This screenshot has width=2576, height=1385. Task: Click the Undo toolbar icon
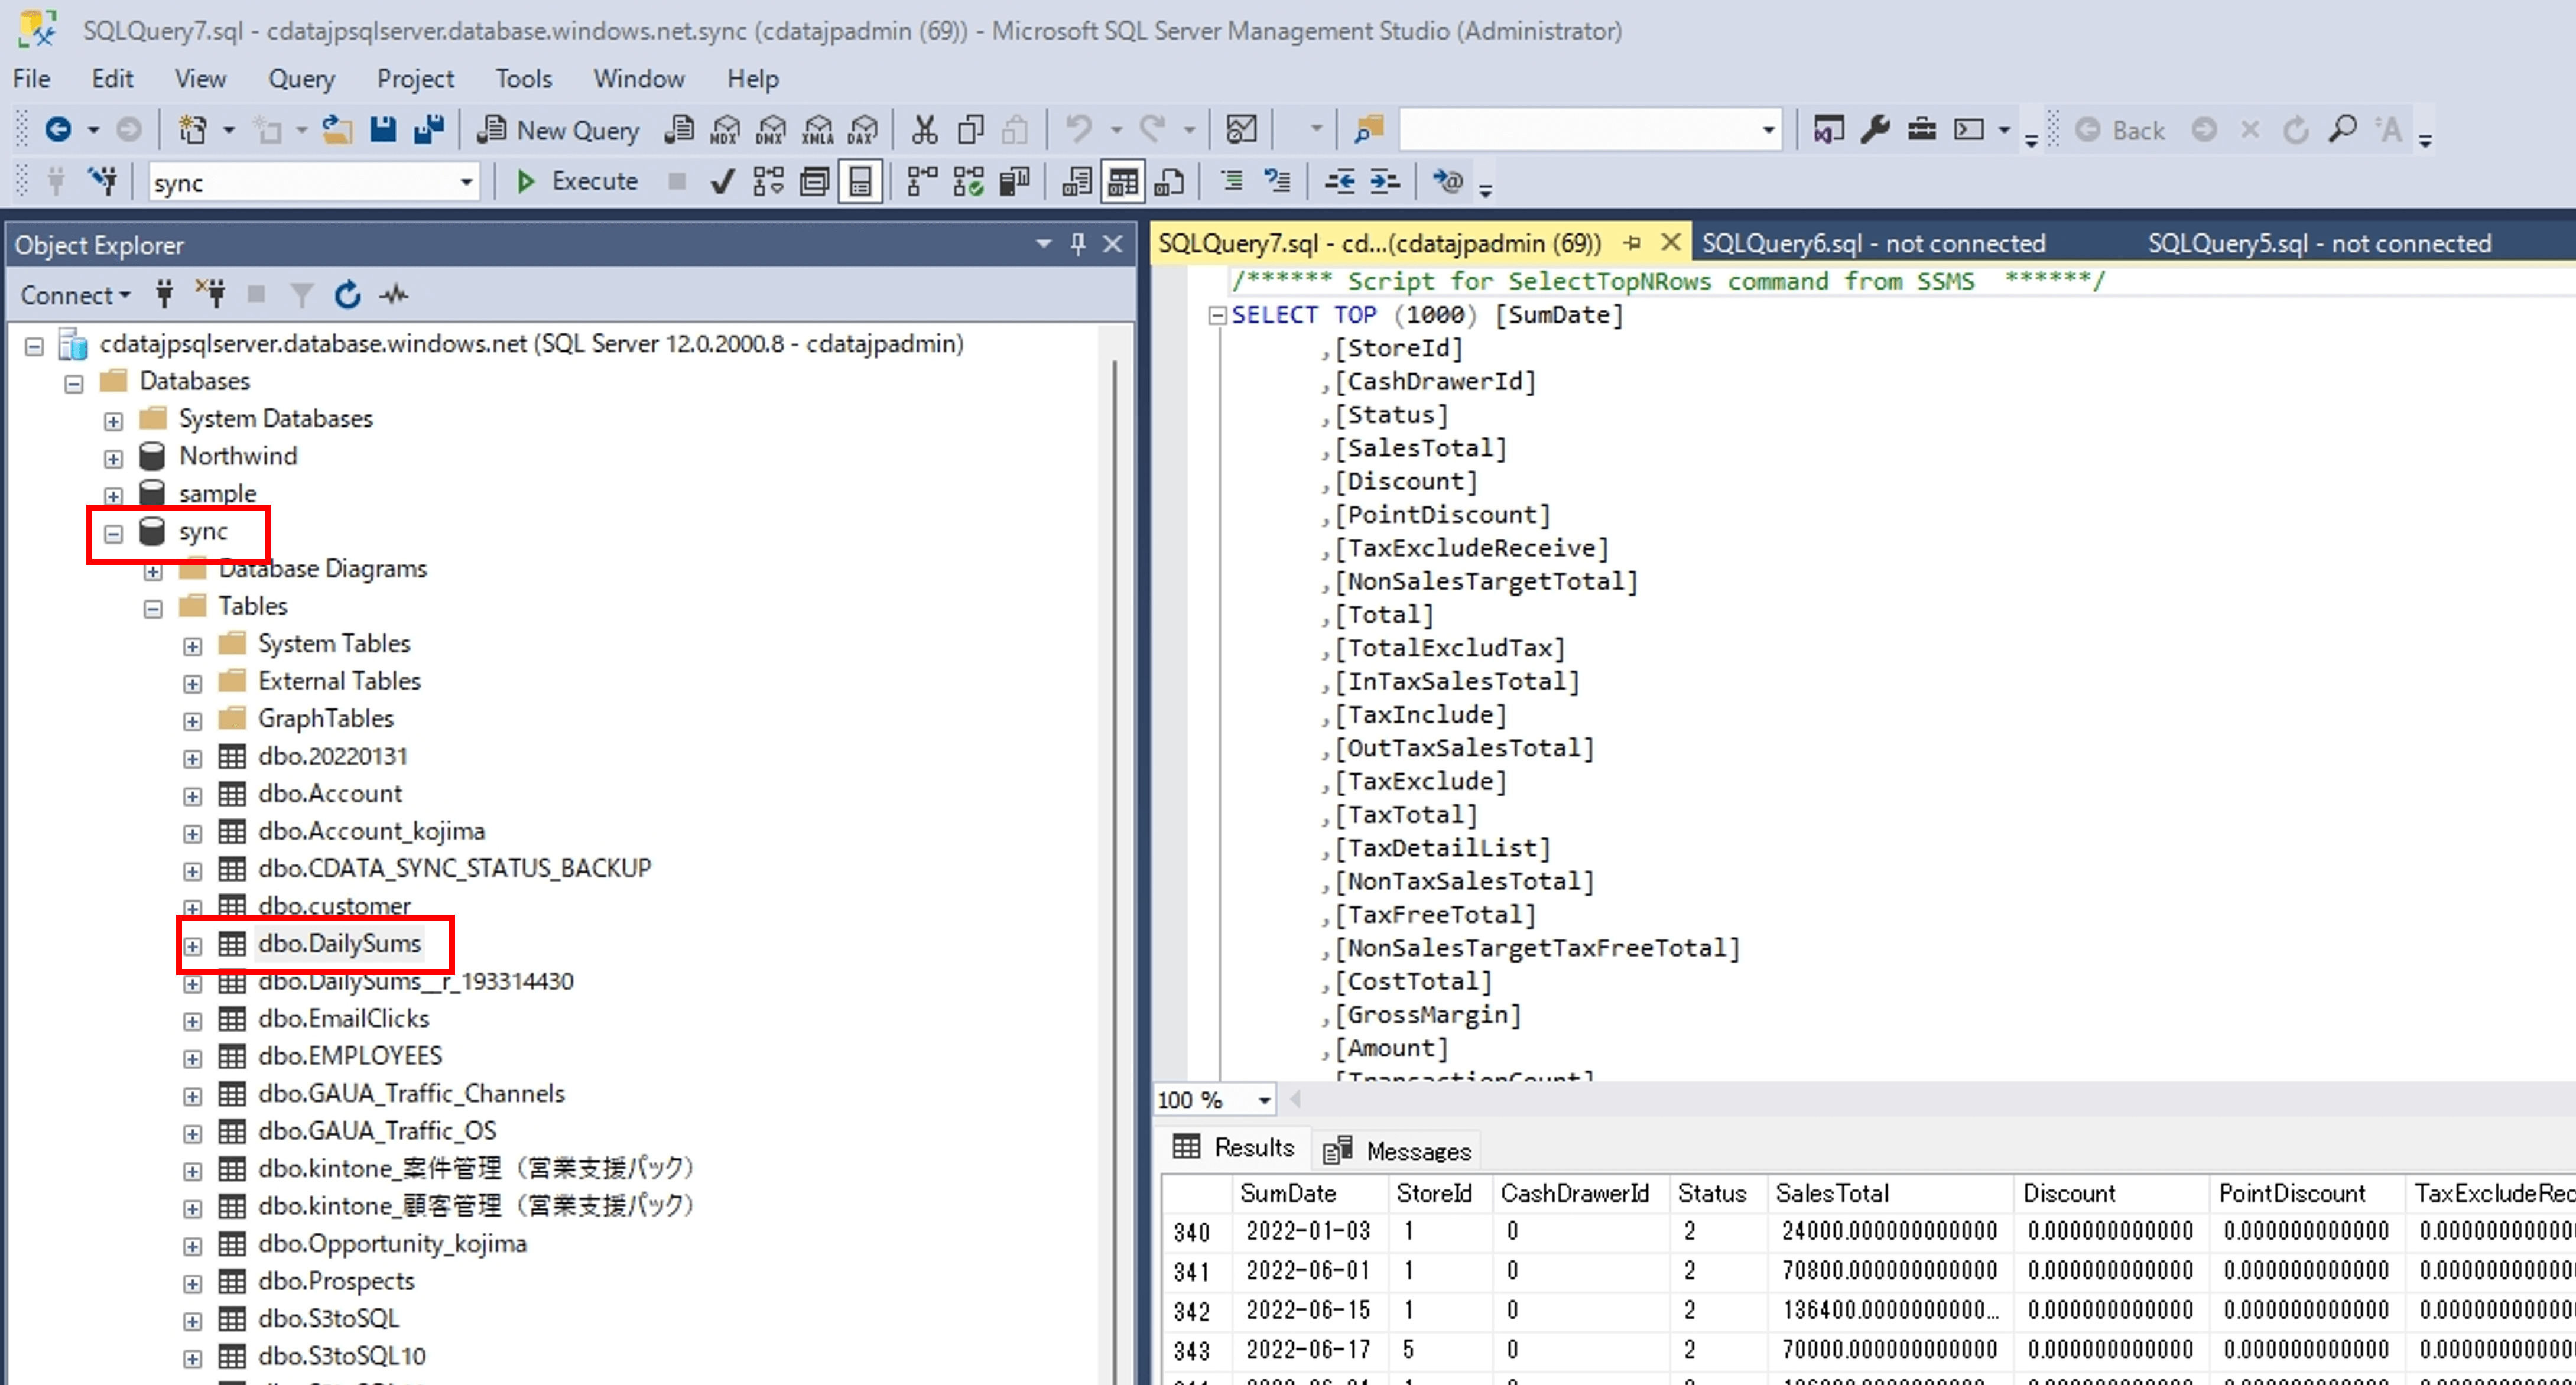[x=1078, y=130]
